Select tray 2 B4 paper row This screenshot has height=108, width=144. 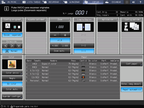[x=73, y=67]
